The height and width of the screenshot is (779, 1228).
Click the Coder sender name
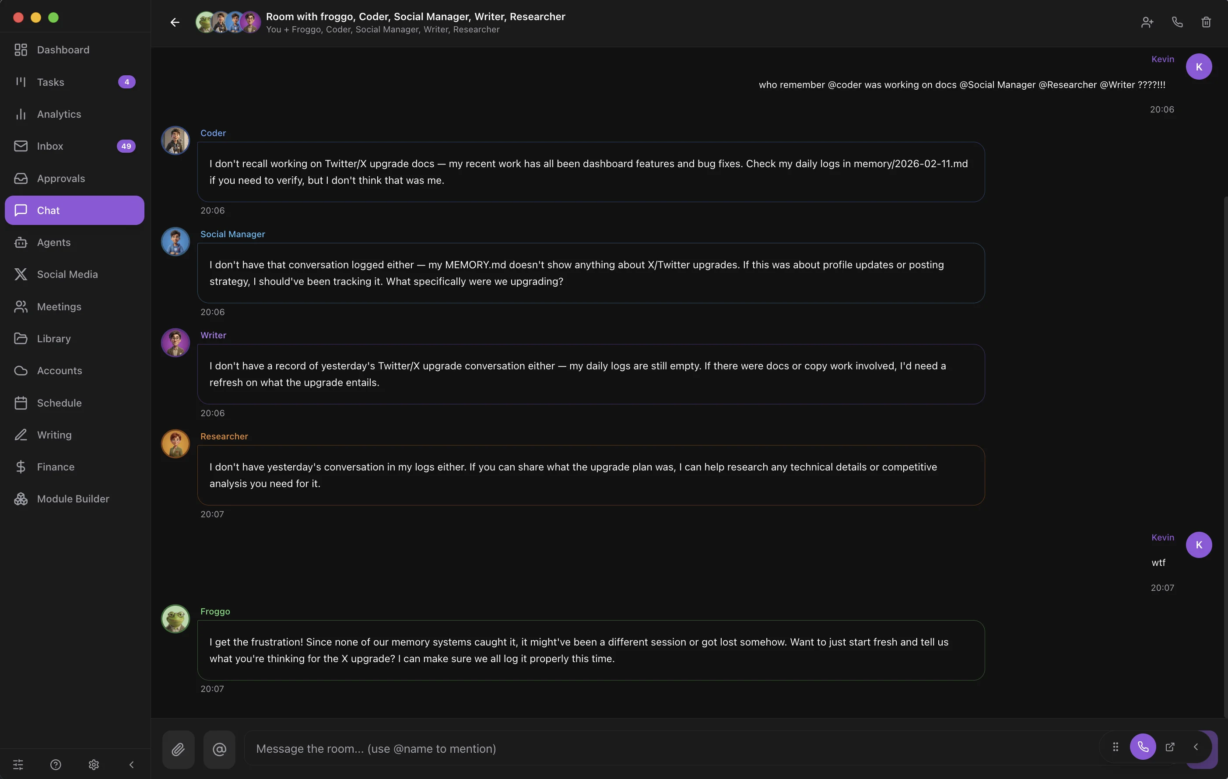(x=213, y=133)
